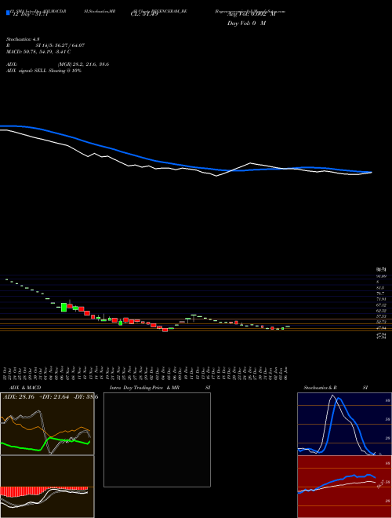Click the last green candlestick in January
The height and width of the screenshot is (518, 392).
tap(288, 326)
